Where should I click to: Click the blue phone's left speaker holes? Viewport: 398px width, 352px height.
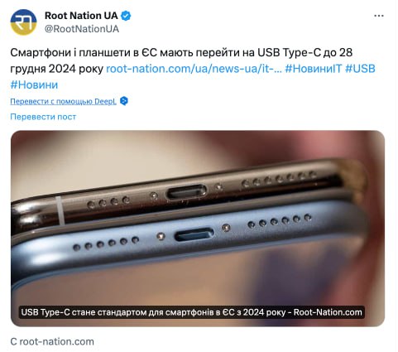coord(106,244)
